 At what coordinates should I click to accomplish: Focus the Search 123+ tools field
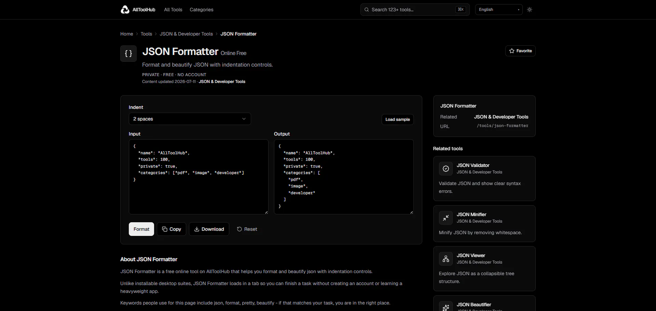(x=415, y=10)
